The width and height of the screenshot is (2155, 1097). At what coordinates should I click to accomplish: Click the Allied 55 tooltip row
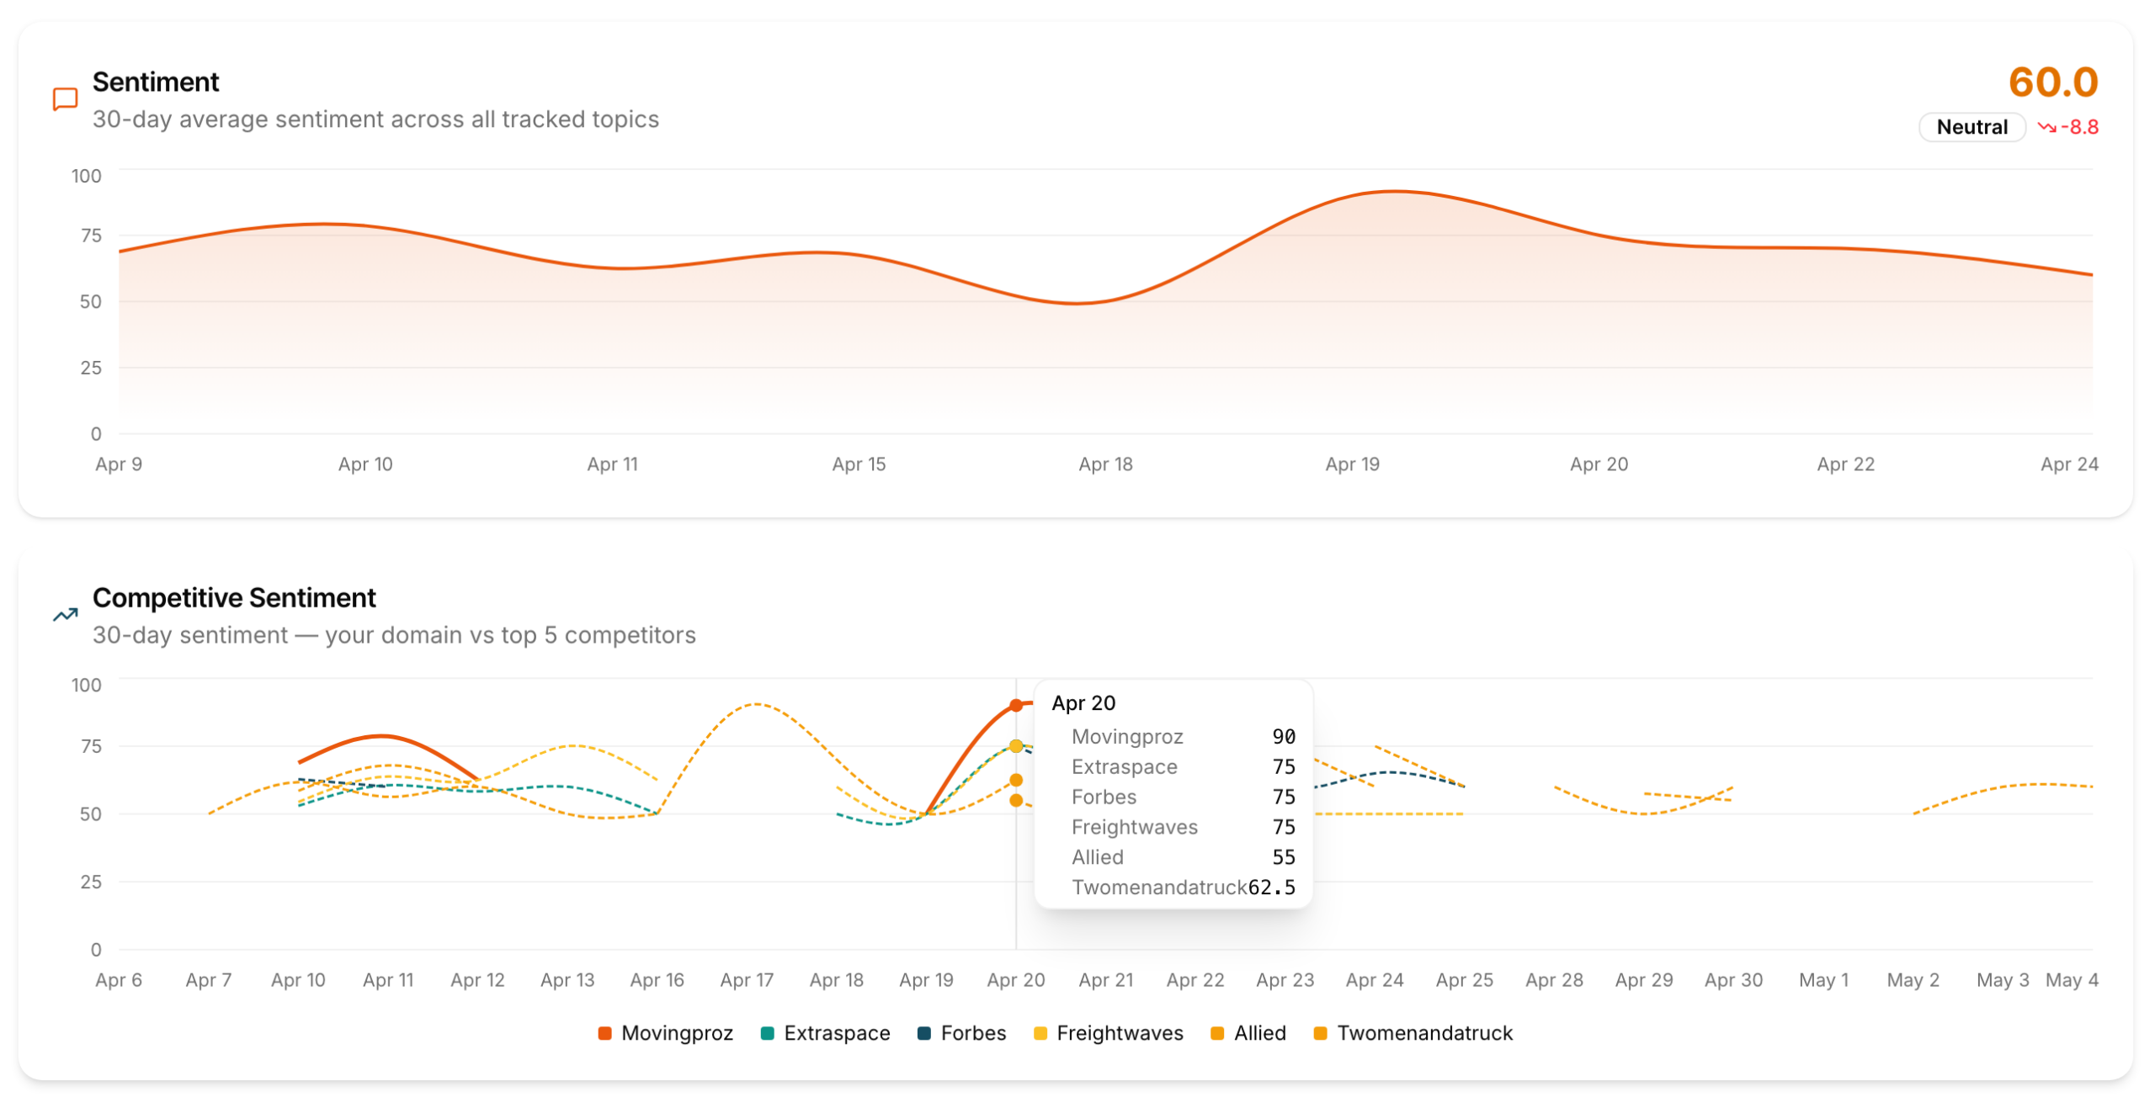(x=1183, y=858)
